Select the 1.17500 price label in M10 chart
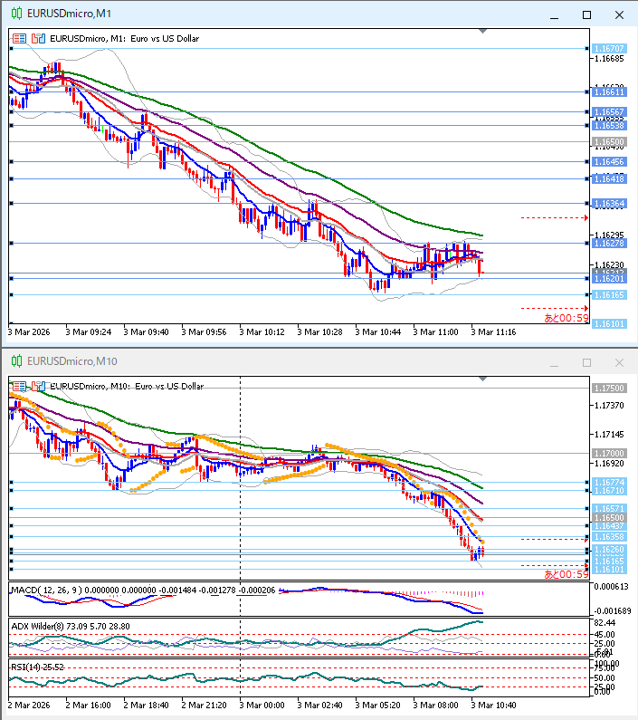Screen dimensions: 638x720 tap(609, 388)
